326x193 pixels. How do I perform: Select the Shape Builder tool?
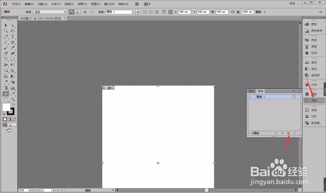(6, 71)
